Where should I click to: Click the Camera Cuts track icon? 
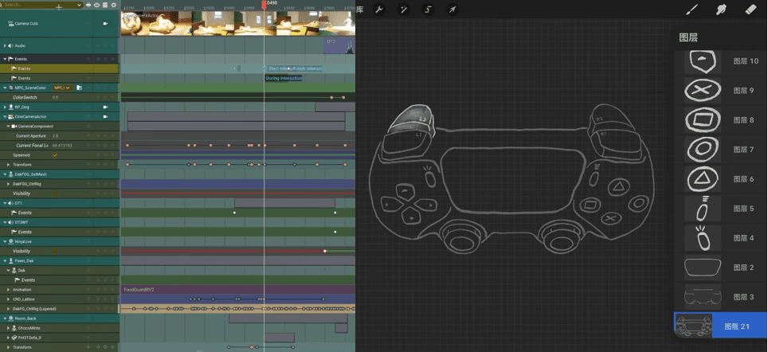(11, 24)
